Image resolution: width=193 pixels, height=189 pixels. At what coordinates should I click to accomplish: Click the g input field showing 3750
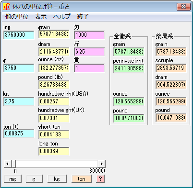[x=19, y=68]
